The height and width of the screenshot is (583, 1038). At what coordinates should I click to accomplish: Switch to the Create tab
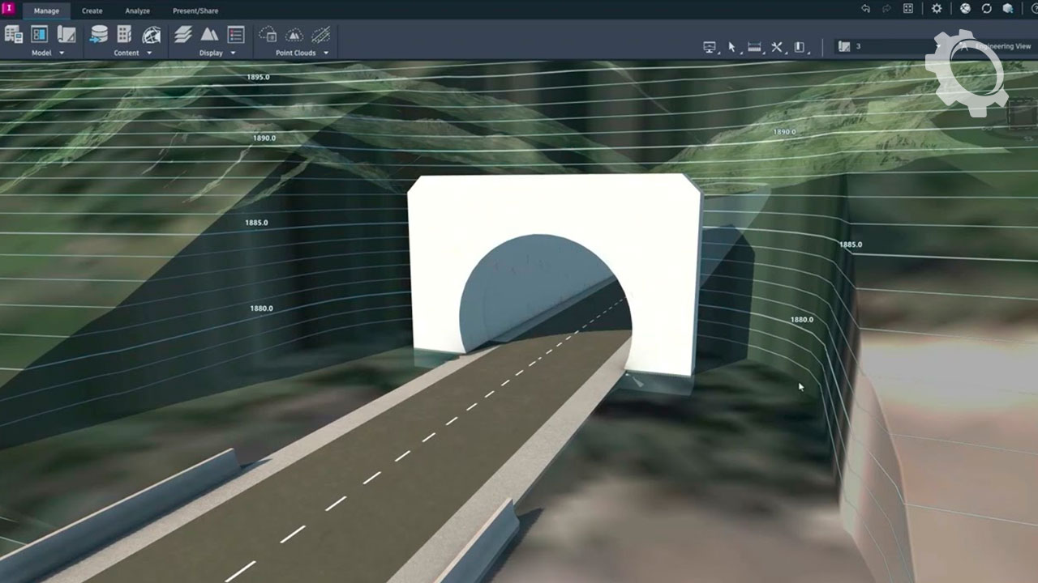click(92, 11)
